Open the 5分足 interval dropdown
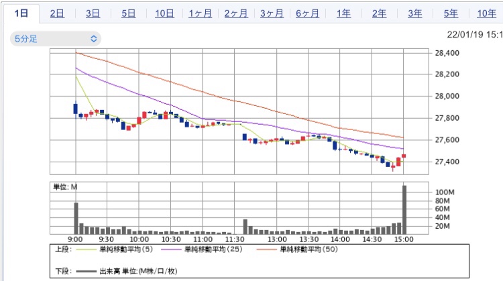The image size is (503, 281). click(x=56, y=39)
